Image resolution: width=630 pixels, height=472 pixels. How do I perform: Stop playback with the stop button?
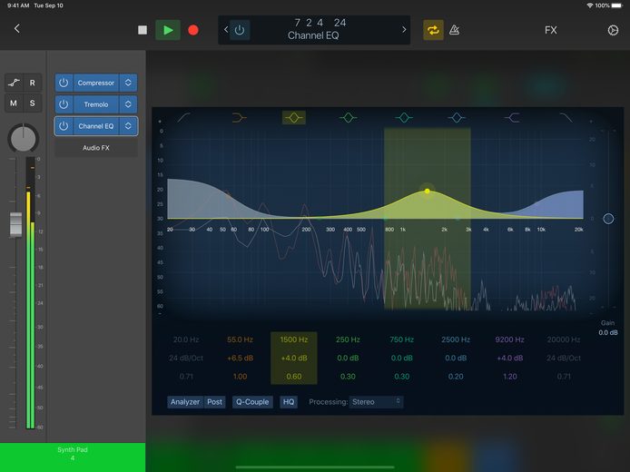click(x=143, y=30)
